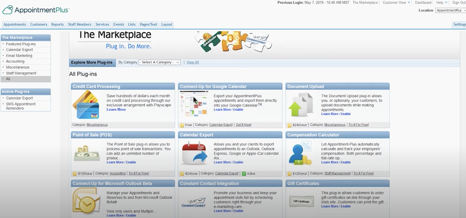Viewport: 466px width, 218px height.
Task: Select the Events tab
Action: (119, 24)
